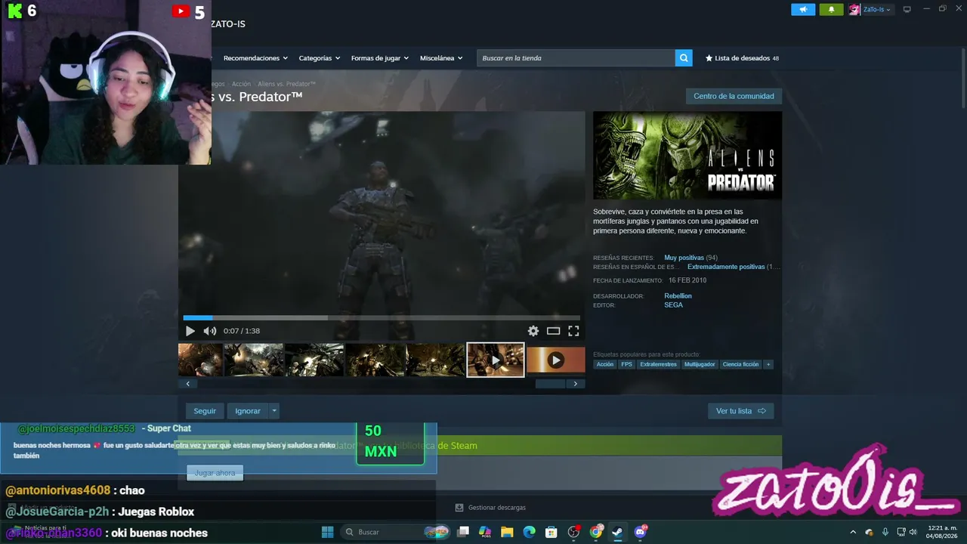The width and height of the screenshot is (967, 544).
Task: Click the plus button after tags
Action: tap(768, 364)
